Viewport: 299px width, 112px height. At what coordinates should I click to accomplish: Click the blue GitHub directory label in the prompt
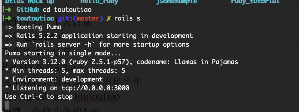click(x=28, y=10)
